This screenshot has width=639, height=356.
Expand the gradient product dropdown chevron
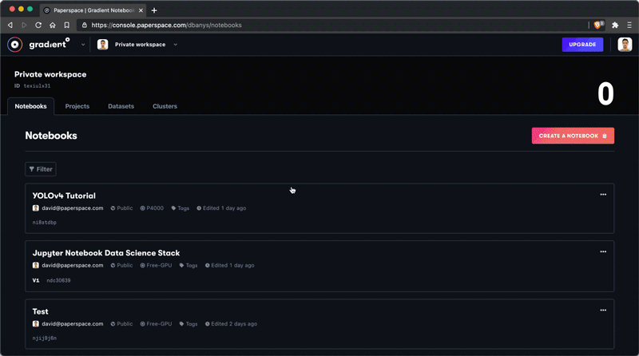(x=83, y=45)
